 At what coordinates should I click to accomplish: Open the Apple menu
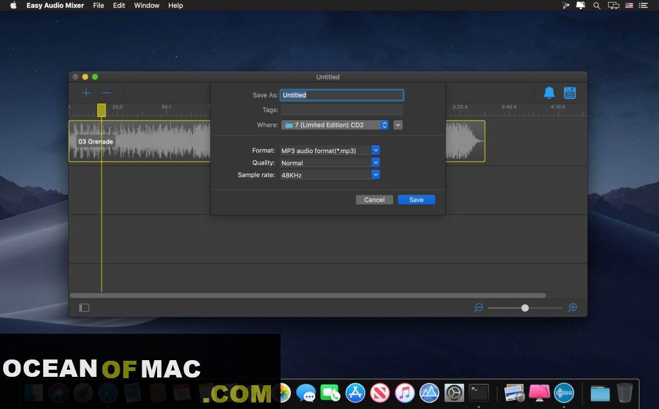(x=13, y=5)
